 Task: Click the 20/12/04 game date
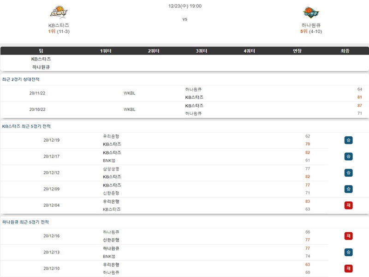click(x=52, y=205)
